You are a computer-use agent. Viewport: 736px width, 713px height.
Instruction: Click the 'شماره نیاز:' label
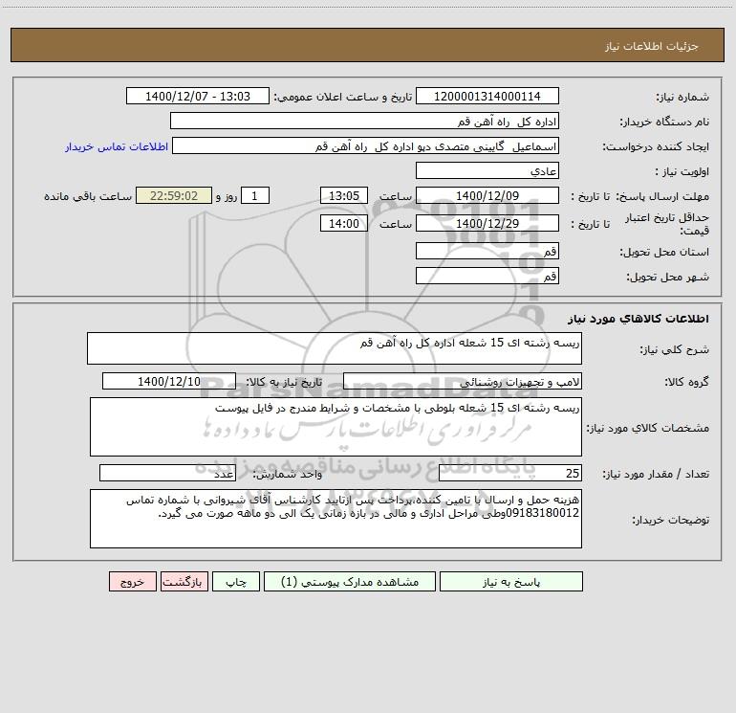coord(682,98)
